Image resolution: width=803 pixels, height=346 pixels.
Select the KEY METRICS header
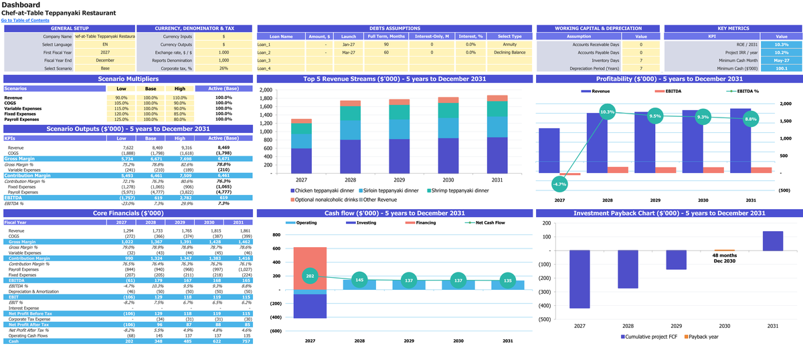pos(733,28)
